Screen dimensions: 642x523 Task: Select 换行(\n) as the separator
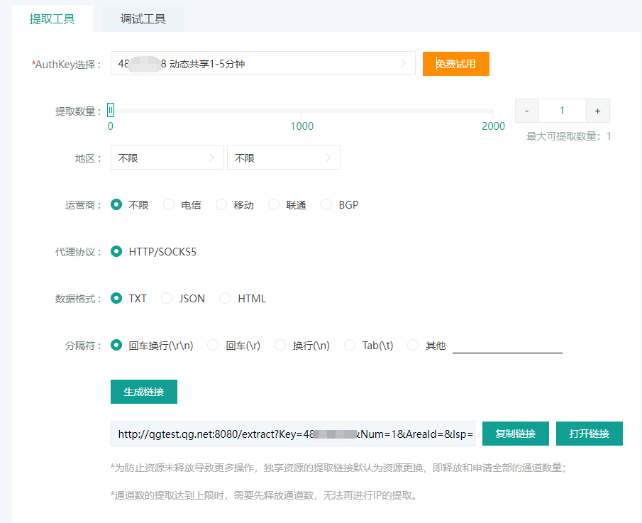[280, 346]
